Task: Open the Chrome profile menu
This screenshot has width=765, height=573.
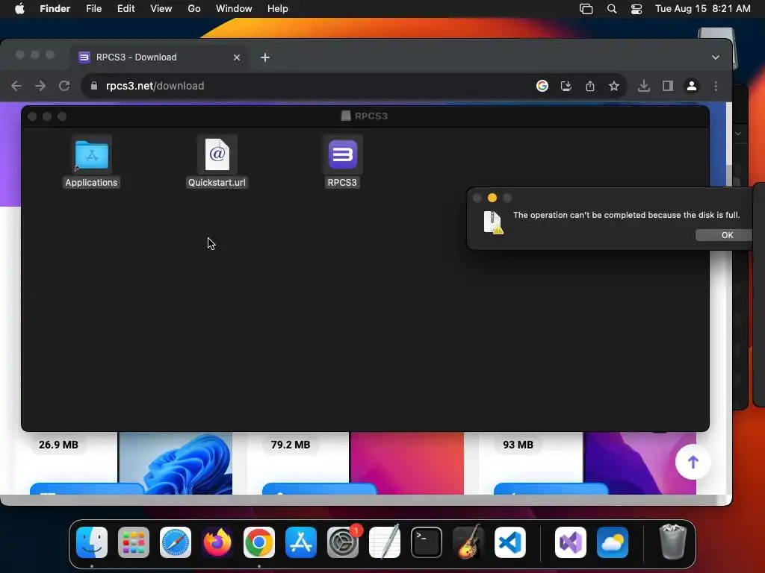Action: pos(691,86)
